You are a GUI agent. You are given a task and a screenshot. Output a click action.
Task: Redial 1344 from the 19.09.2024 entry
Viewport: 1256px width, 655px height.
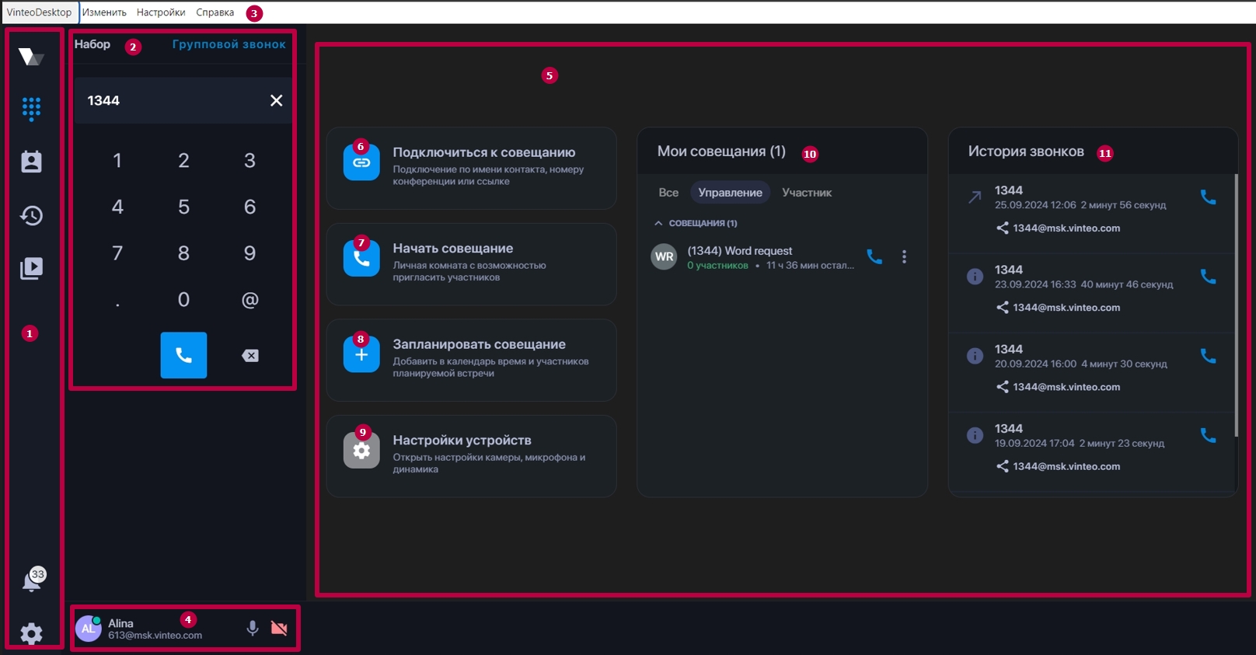1208,435
